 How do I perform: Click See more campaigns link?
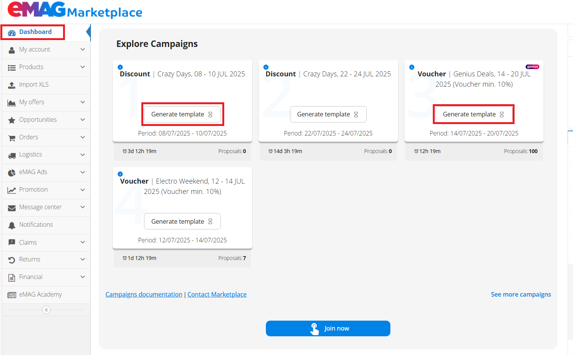(x=521, y=295)
